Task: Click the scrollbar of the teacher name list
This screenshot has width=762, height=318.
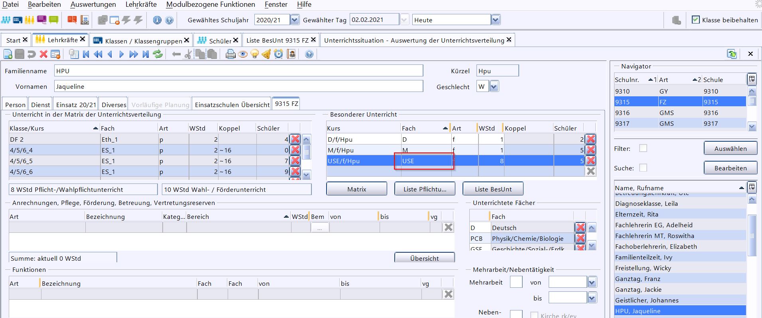Action: [752, 235]
